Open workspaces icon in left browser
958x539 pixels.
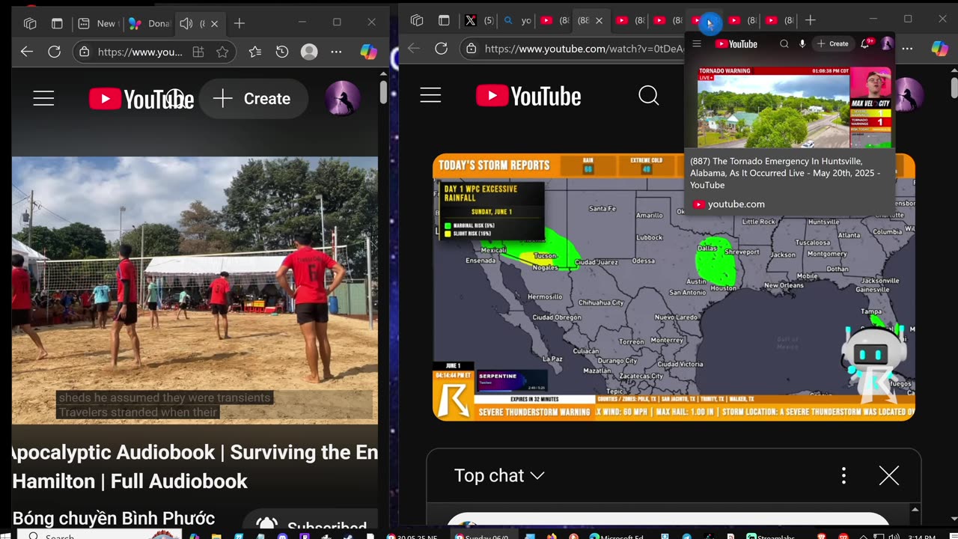(x=30, y=23)
